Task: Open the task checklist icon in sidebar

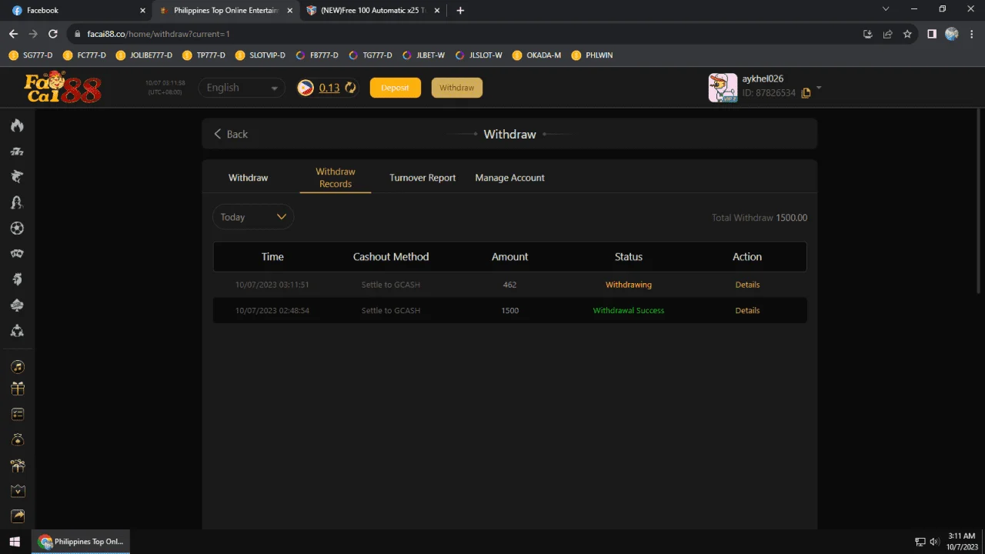Action: [x=17, y=414]
